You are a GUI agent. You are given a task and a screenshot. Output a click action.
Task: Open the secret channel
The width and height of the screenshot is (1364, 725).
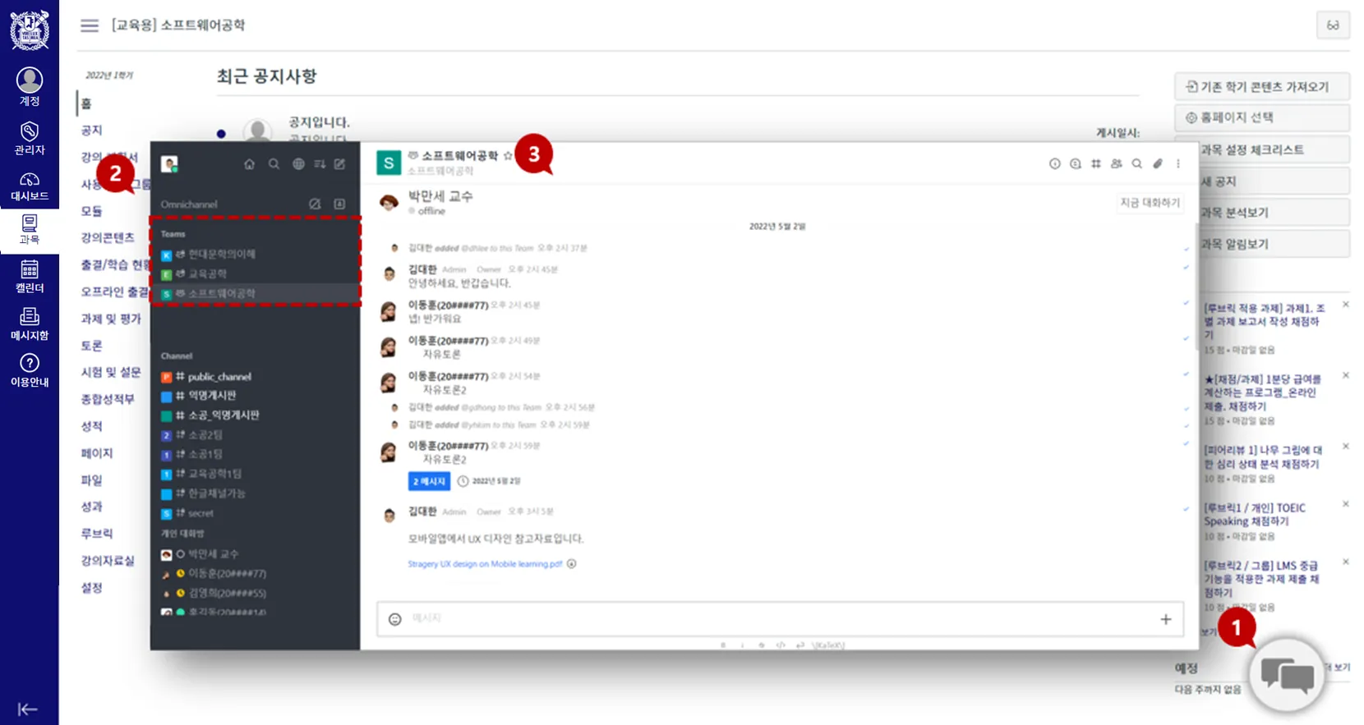(255, 513)
